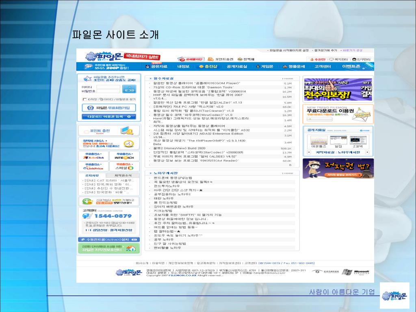The height and width of the screenshot is (312, 416).
Task: Open the 공유자료 menu
Action: pos(156,66)
